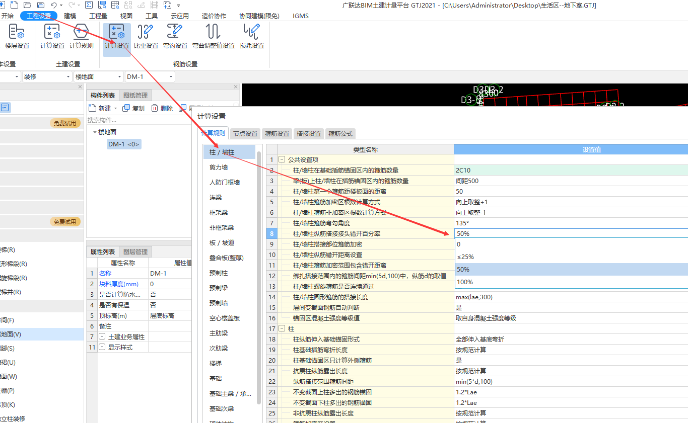Select 框架梁 in the category list
The width and height of the screenshot is (688, 423).
(230, 212)
